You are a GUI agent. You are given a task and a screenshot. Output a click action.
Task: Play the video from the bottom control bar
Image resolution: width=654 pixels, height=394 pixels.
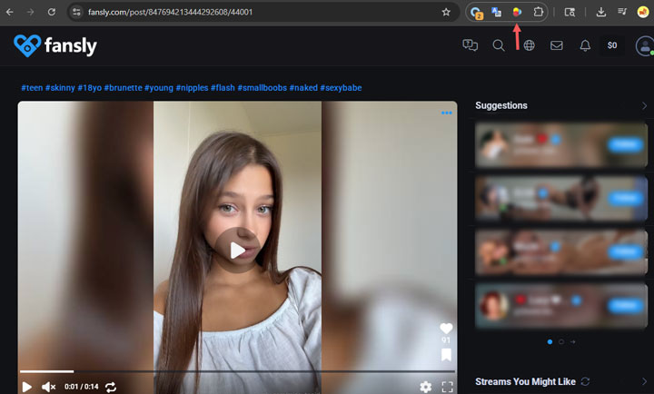click(x=27, y=387)
